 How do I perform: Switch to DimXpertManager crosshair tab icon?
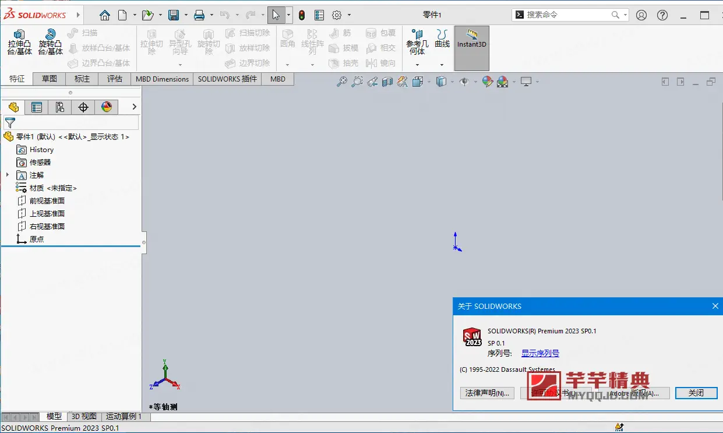coord(83,107)
